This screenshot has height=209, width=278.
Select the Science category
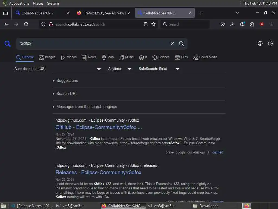click(x=161, y=57)
